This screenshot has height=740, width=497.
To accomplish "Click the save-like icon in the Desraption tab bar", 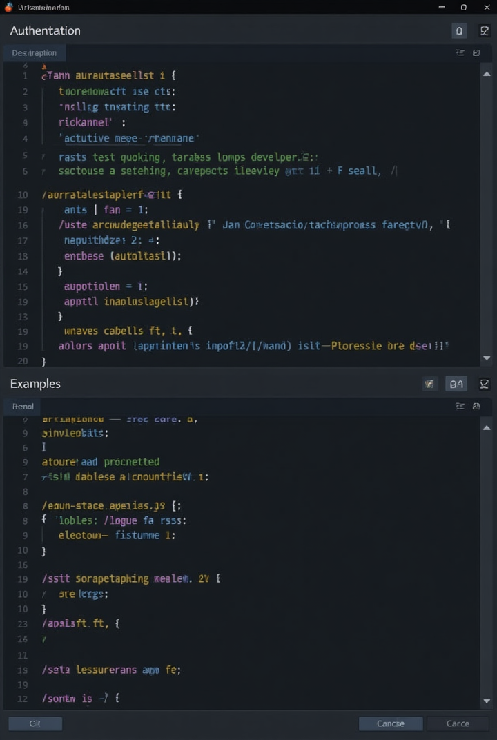I will [476, 53].
